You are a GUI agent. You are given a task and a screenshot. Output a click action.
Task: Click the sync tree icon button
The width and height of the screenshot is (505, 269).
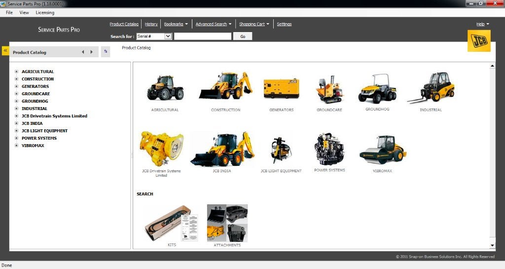coord(106,51)
